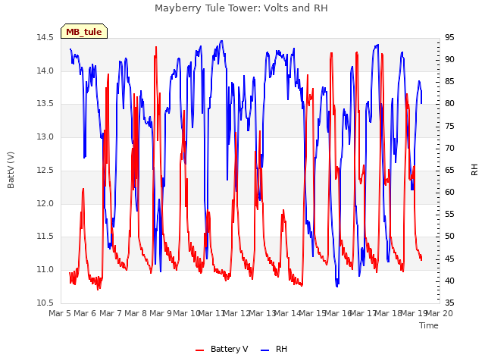Click the red Battery V legend swatch

click(200, 350)
